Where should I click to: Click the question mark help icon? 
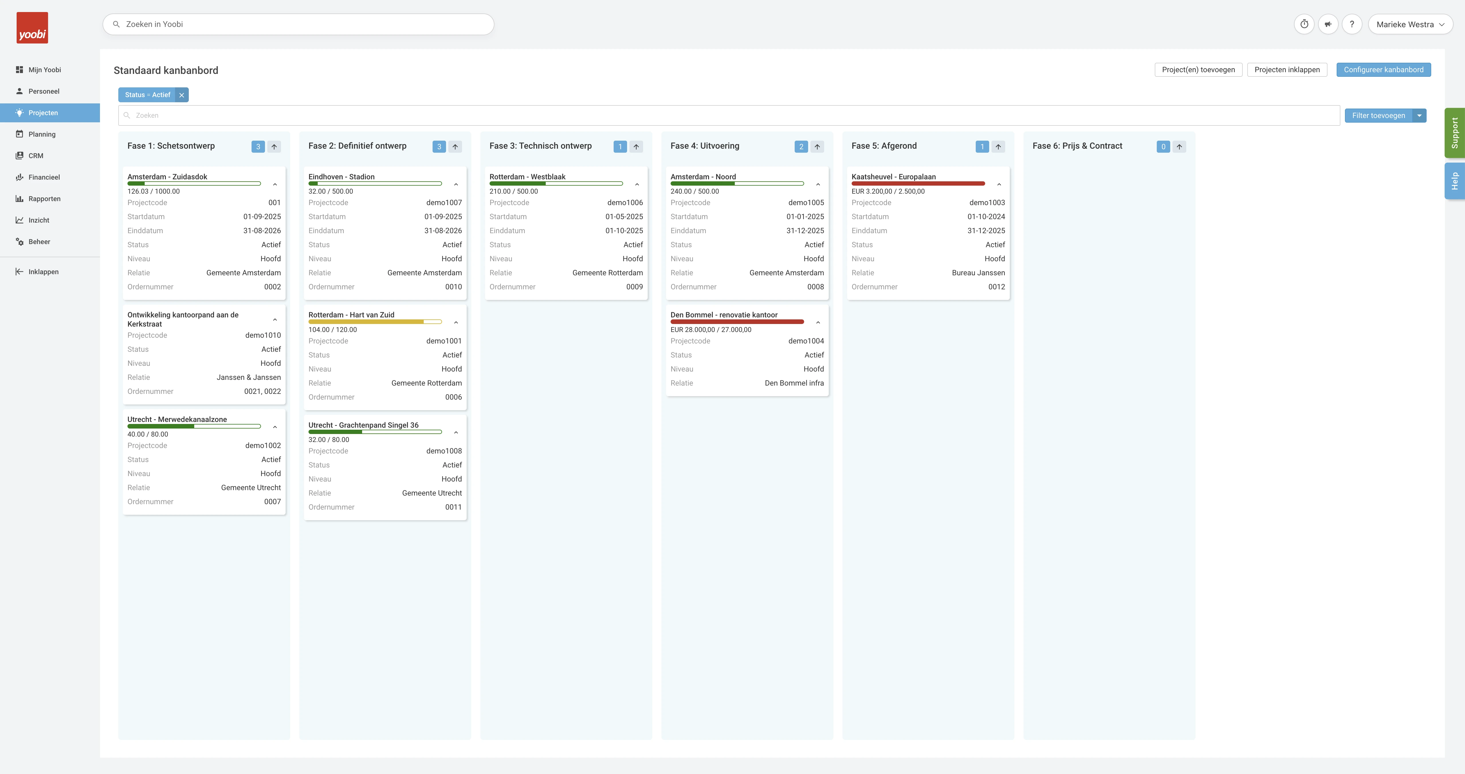tap(1352, 24)
